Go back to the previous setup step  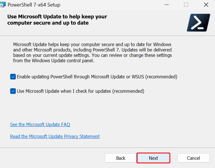[x=121, y=158]
